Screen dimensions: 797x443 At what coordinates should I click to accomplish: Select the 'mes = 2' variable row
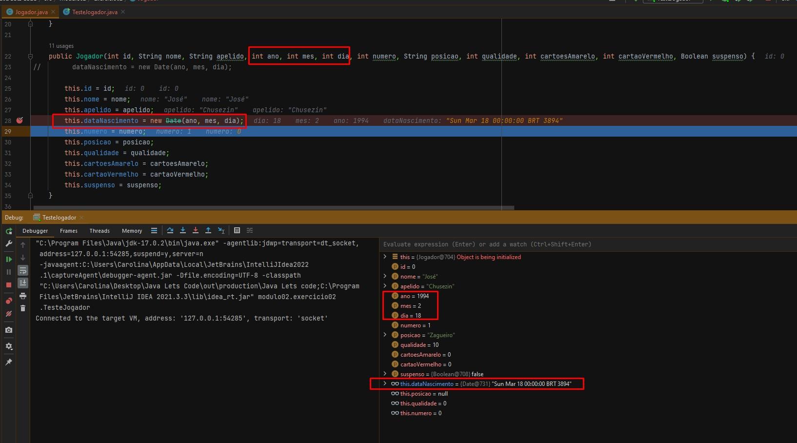tap(588, 306)
